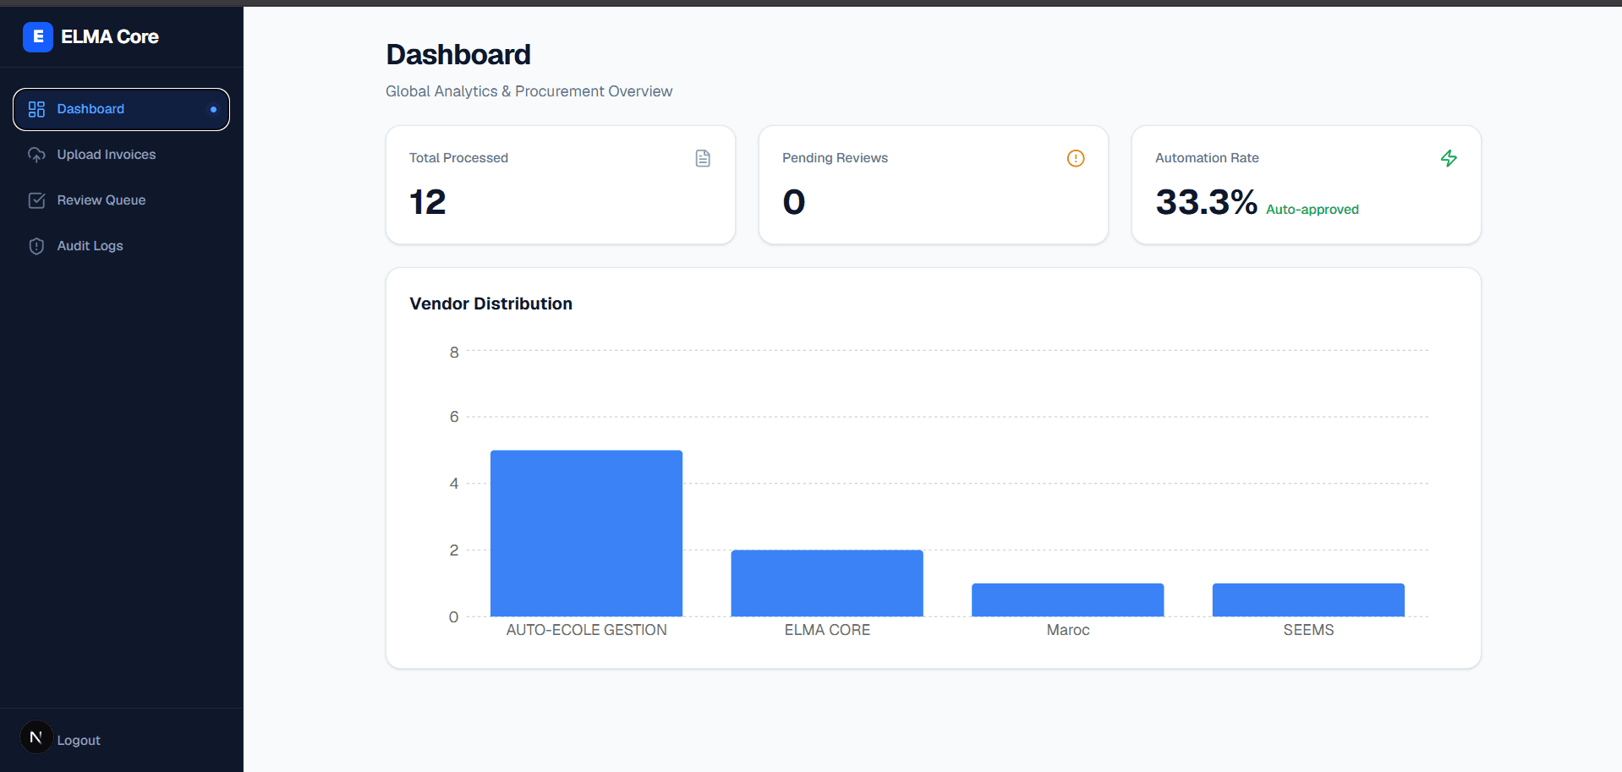Click the orange alert icon on Pending Reviews

tap(1076, 158)
